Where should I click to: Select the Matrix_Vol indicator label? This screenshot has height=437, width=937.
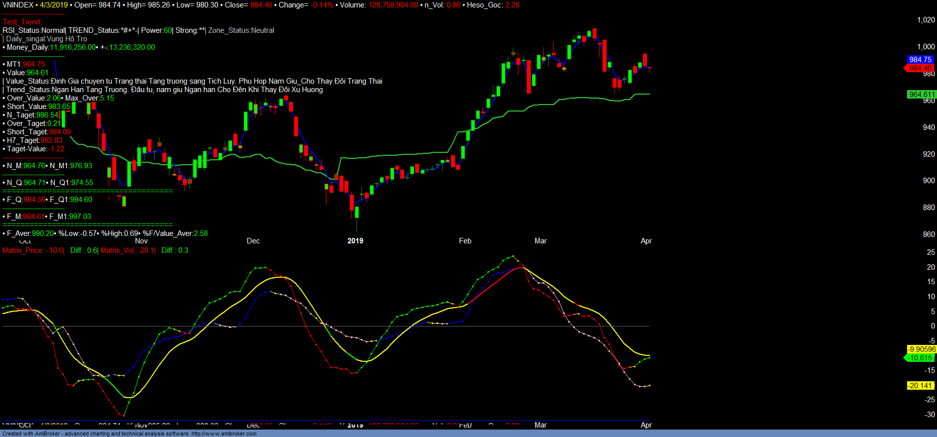[x=128, y=250]
